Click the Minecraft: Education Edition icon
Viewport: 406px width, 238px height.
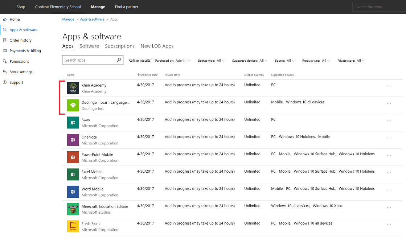[73, 209]
